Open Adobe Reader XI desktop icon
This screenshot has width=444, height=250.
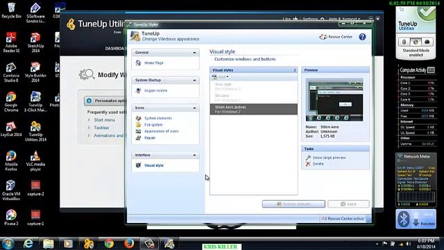pos(11,42)
